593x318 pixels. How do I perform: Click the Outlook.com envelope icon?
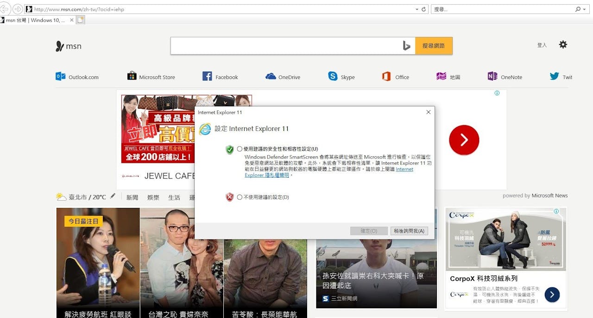click(61, 77)
